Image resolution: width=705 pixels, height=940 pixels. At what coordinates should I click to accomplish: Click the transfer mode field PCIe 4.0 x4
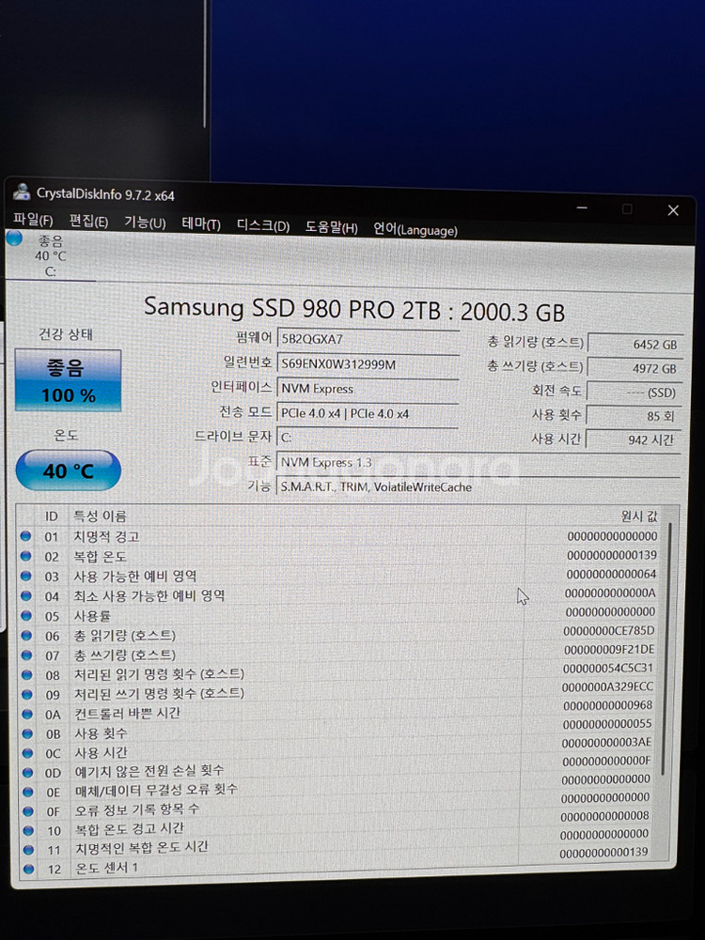[368, 413]
